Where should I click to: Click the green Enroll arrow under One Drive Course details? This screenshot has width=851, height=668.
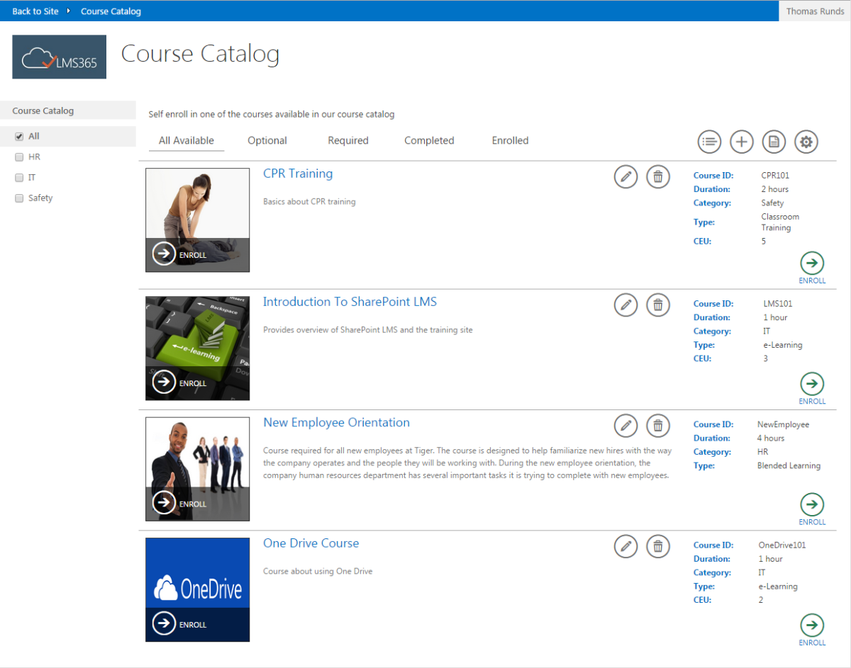(812, 625)
